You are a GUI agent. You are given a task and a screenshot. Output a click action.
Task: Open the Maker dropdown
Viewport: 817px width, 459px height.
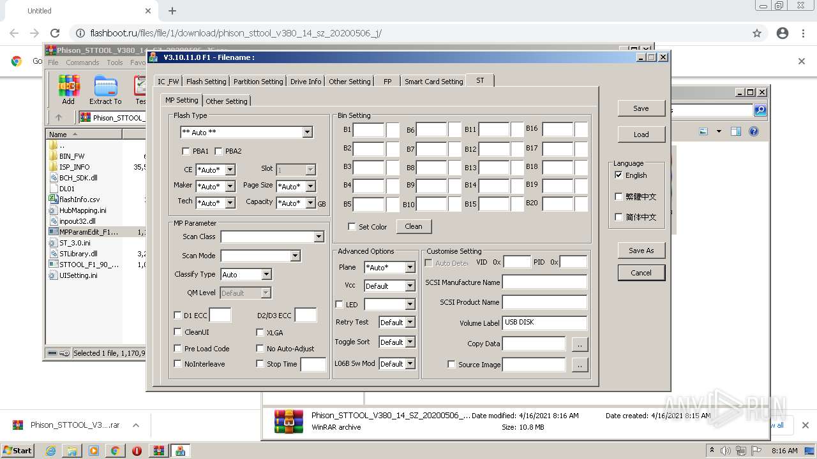click(230, 187)
